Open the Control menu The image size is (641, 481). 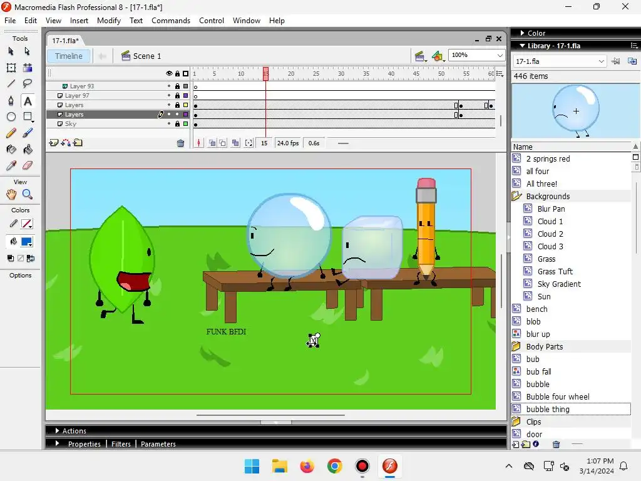212,21
